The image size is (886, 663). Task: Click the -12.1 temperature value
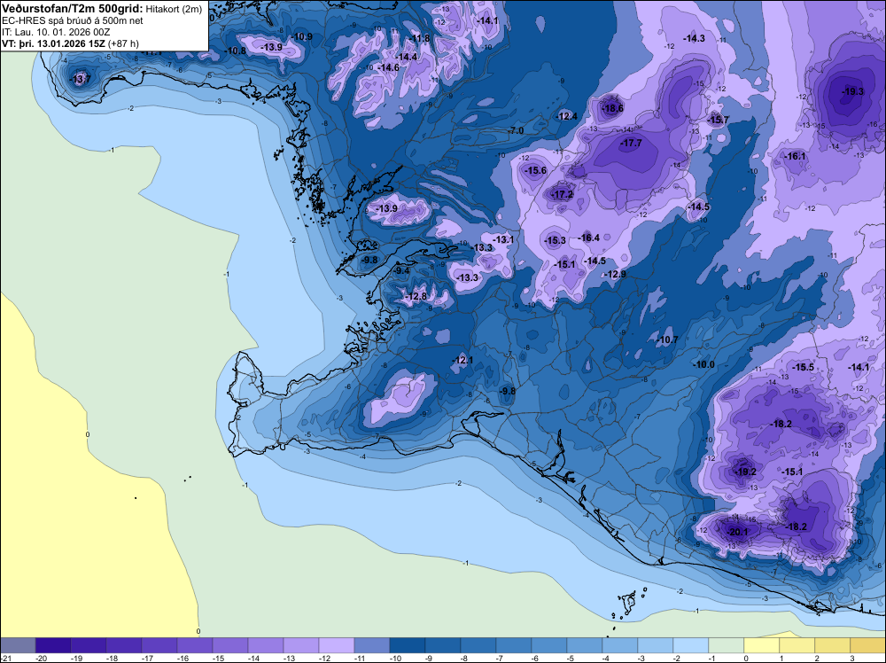(x=462, y=360)
